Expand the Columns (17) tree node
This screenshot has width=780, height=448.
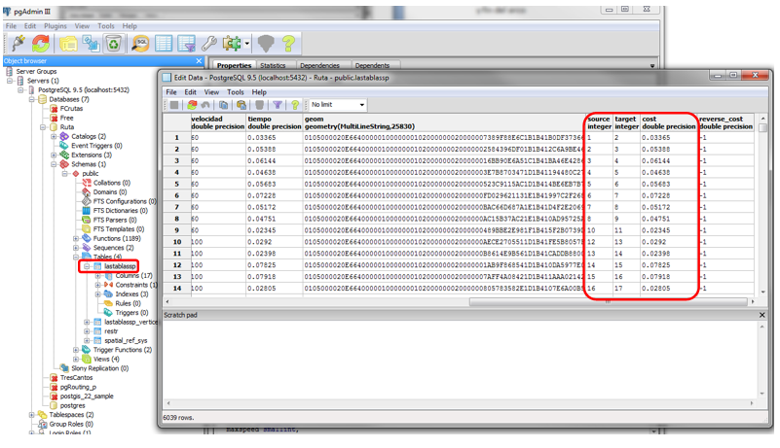coord(98,276)
